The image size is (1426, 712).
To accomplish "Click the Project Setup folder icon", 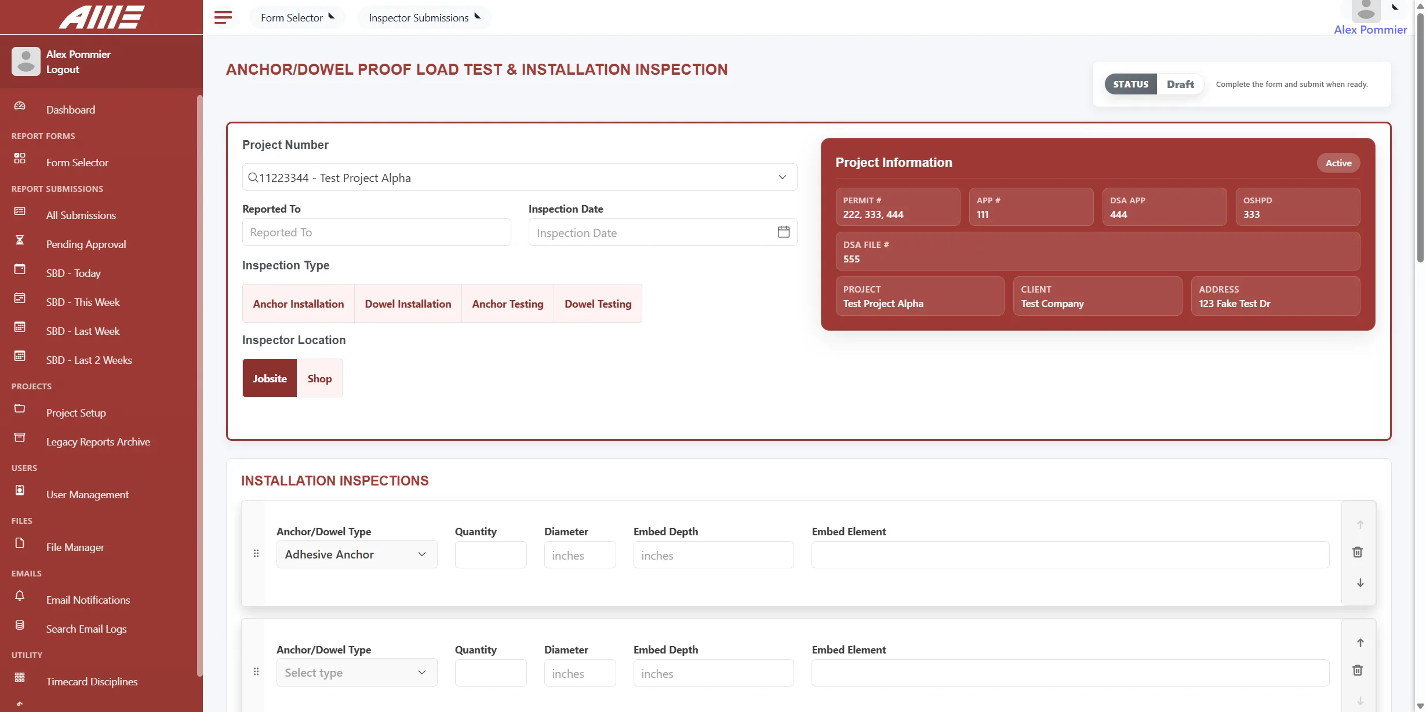I will pyautogui.click(x=20, y=408).
